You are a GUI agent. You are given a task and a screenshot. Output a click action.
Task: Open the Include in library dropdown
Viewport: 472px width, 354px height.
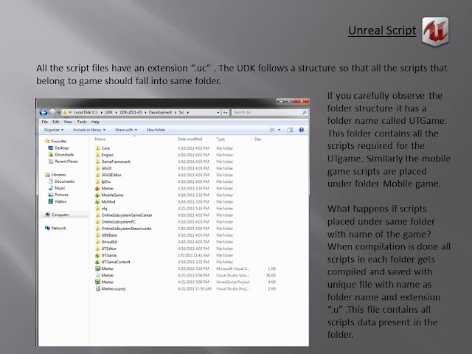click(89, 130)
